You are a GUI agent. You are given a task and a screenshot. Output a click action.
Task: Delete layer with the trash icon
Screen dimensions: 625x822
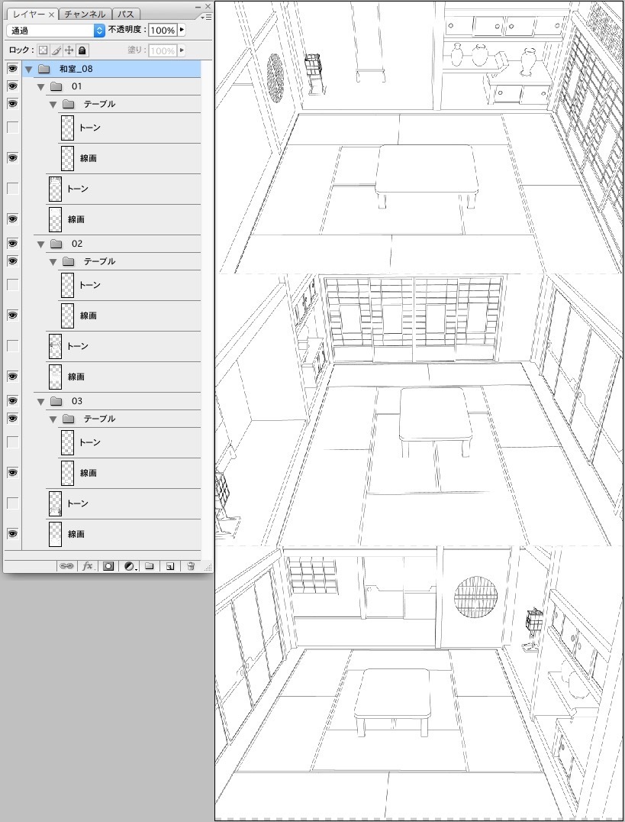point(190,567)
